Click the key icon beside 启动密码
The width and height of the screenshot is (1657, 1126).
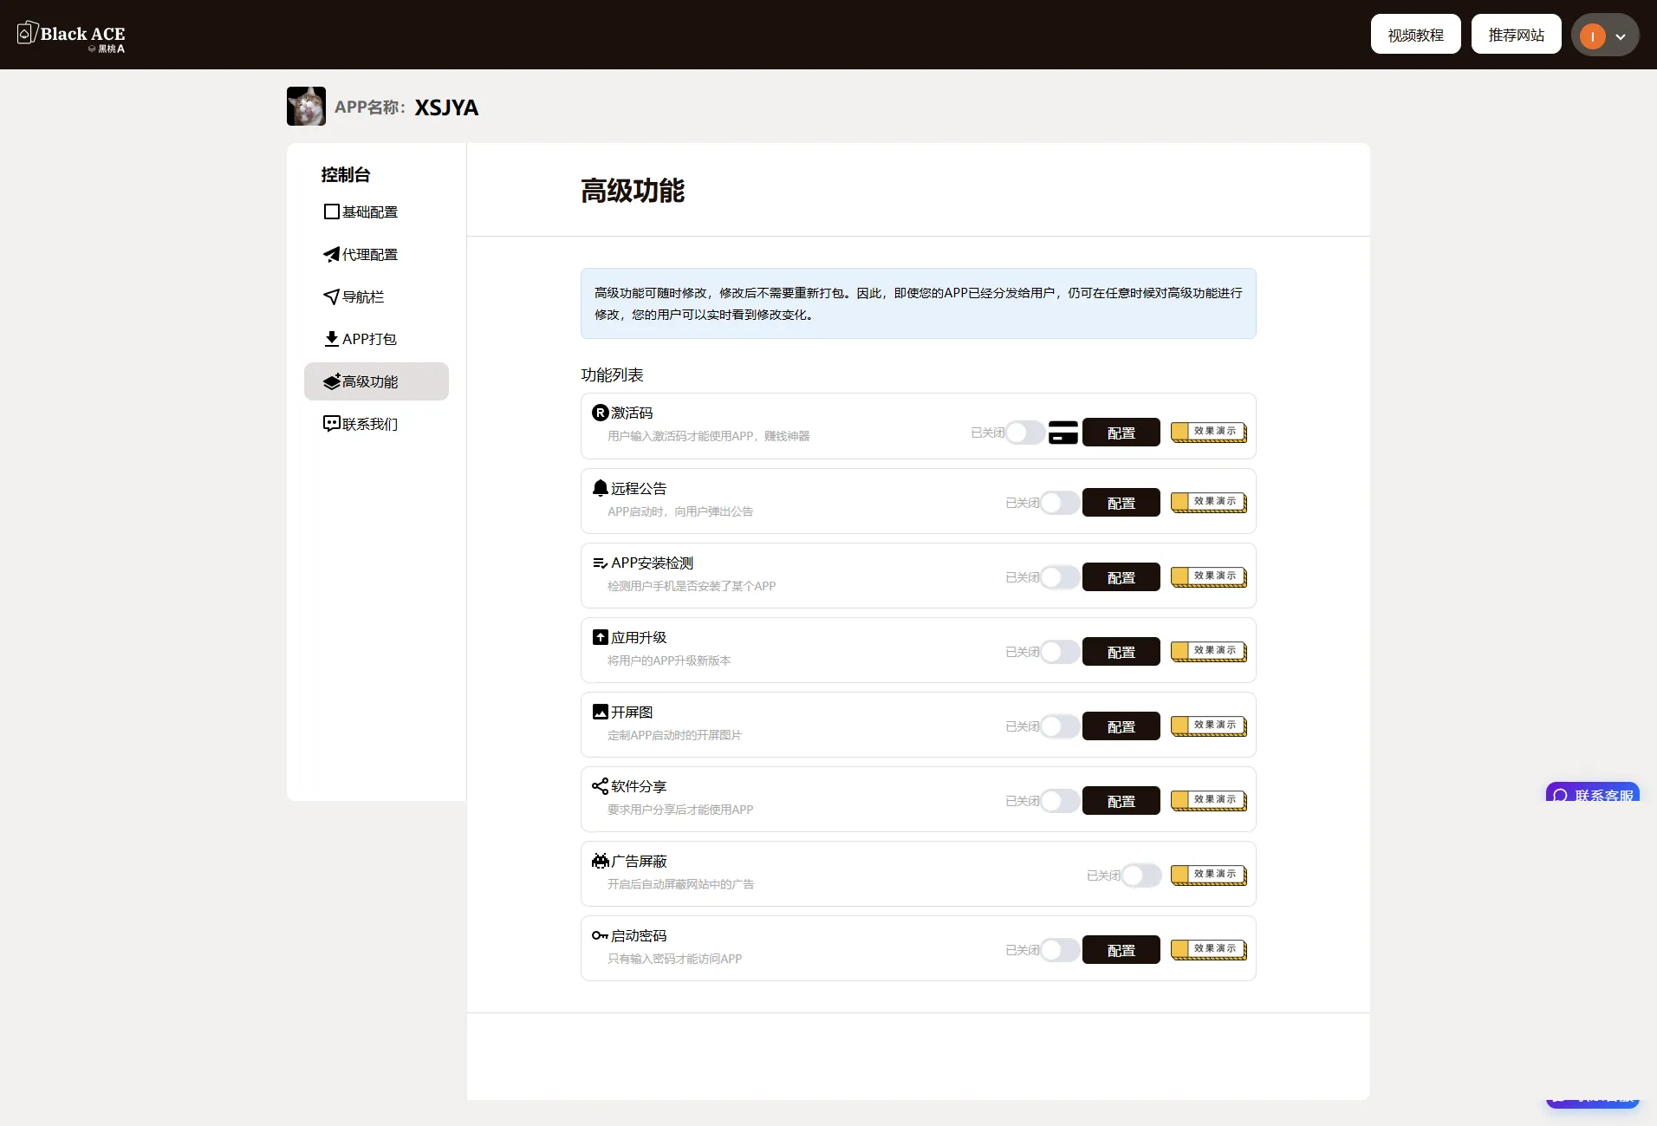pyautogui.click(x=600, y=935)
